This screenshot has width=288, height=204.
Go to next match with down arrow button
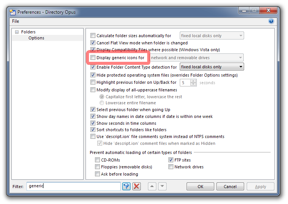click(162, 186)
